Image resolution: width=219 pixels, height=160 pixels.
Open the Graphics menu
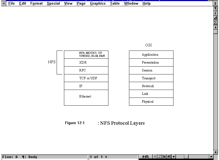click(98, 4)
